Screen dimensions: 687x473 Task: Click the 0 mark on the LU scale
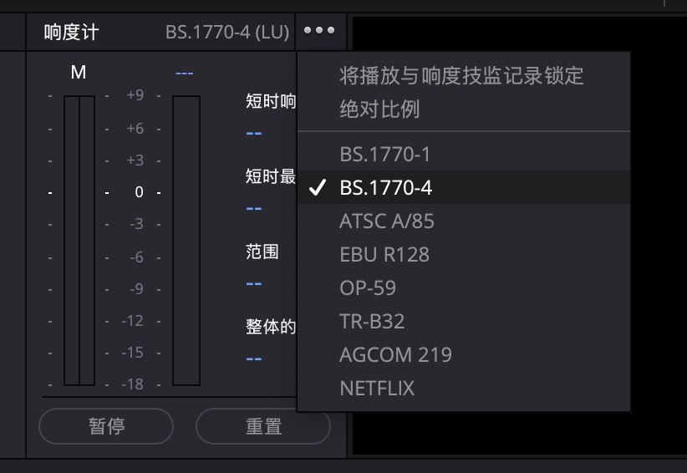pyautogui.click(x=139, y=192)
